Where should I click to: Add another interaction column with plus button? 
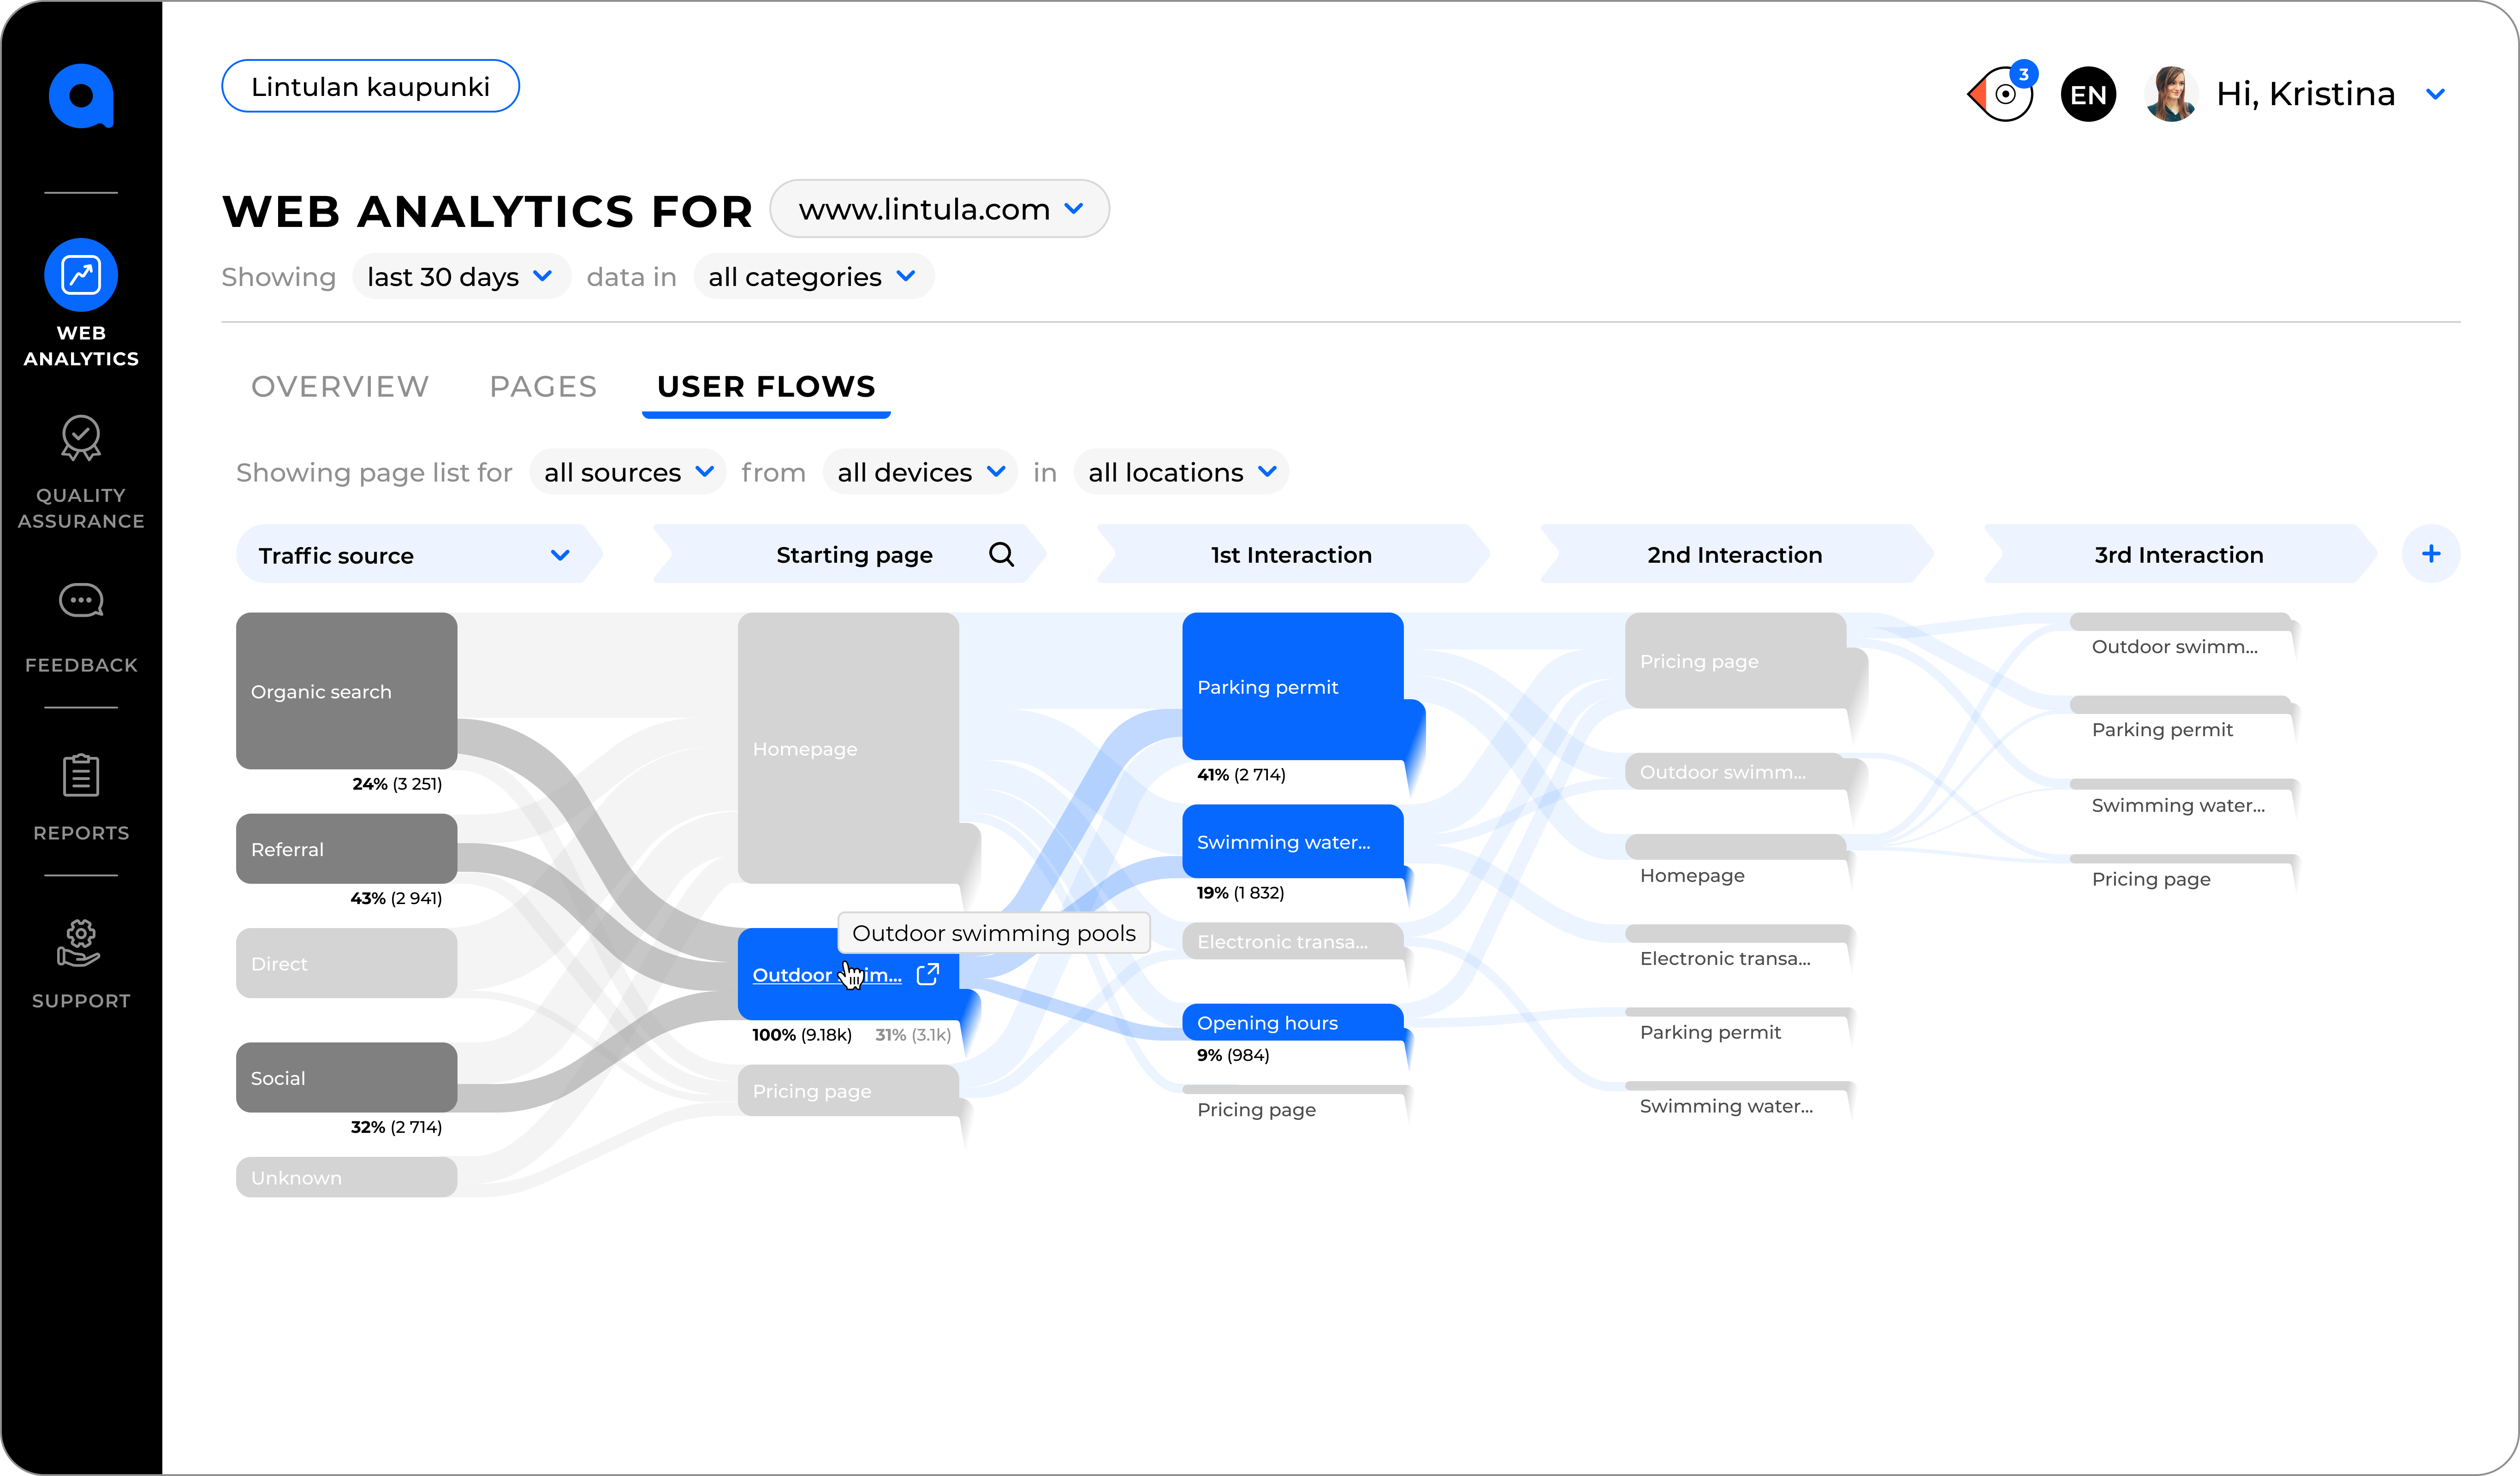tap(2430, 554)
